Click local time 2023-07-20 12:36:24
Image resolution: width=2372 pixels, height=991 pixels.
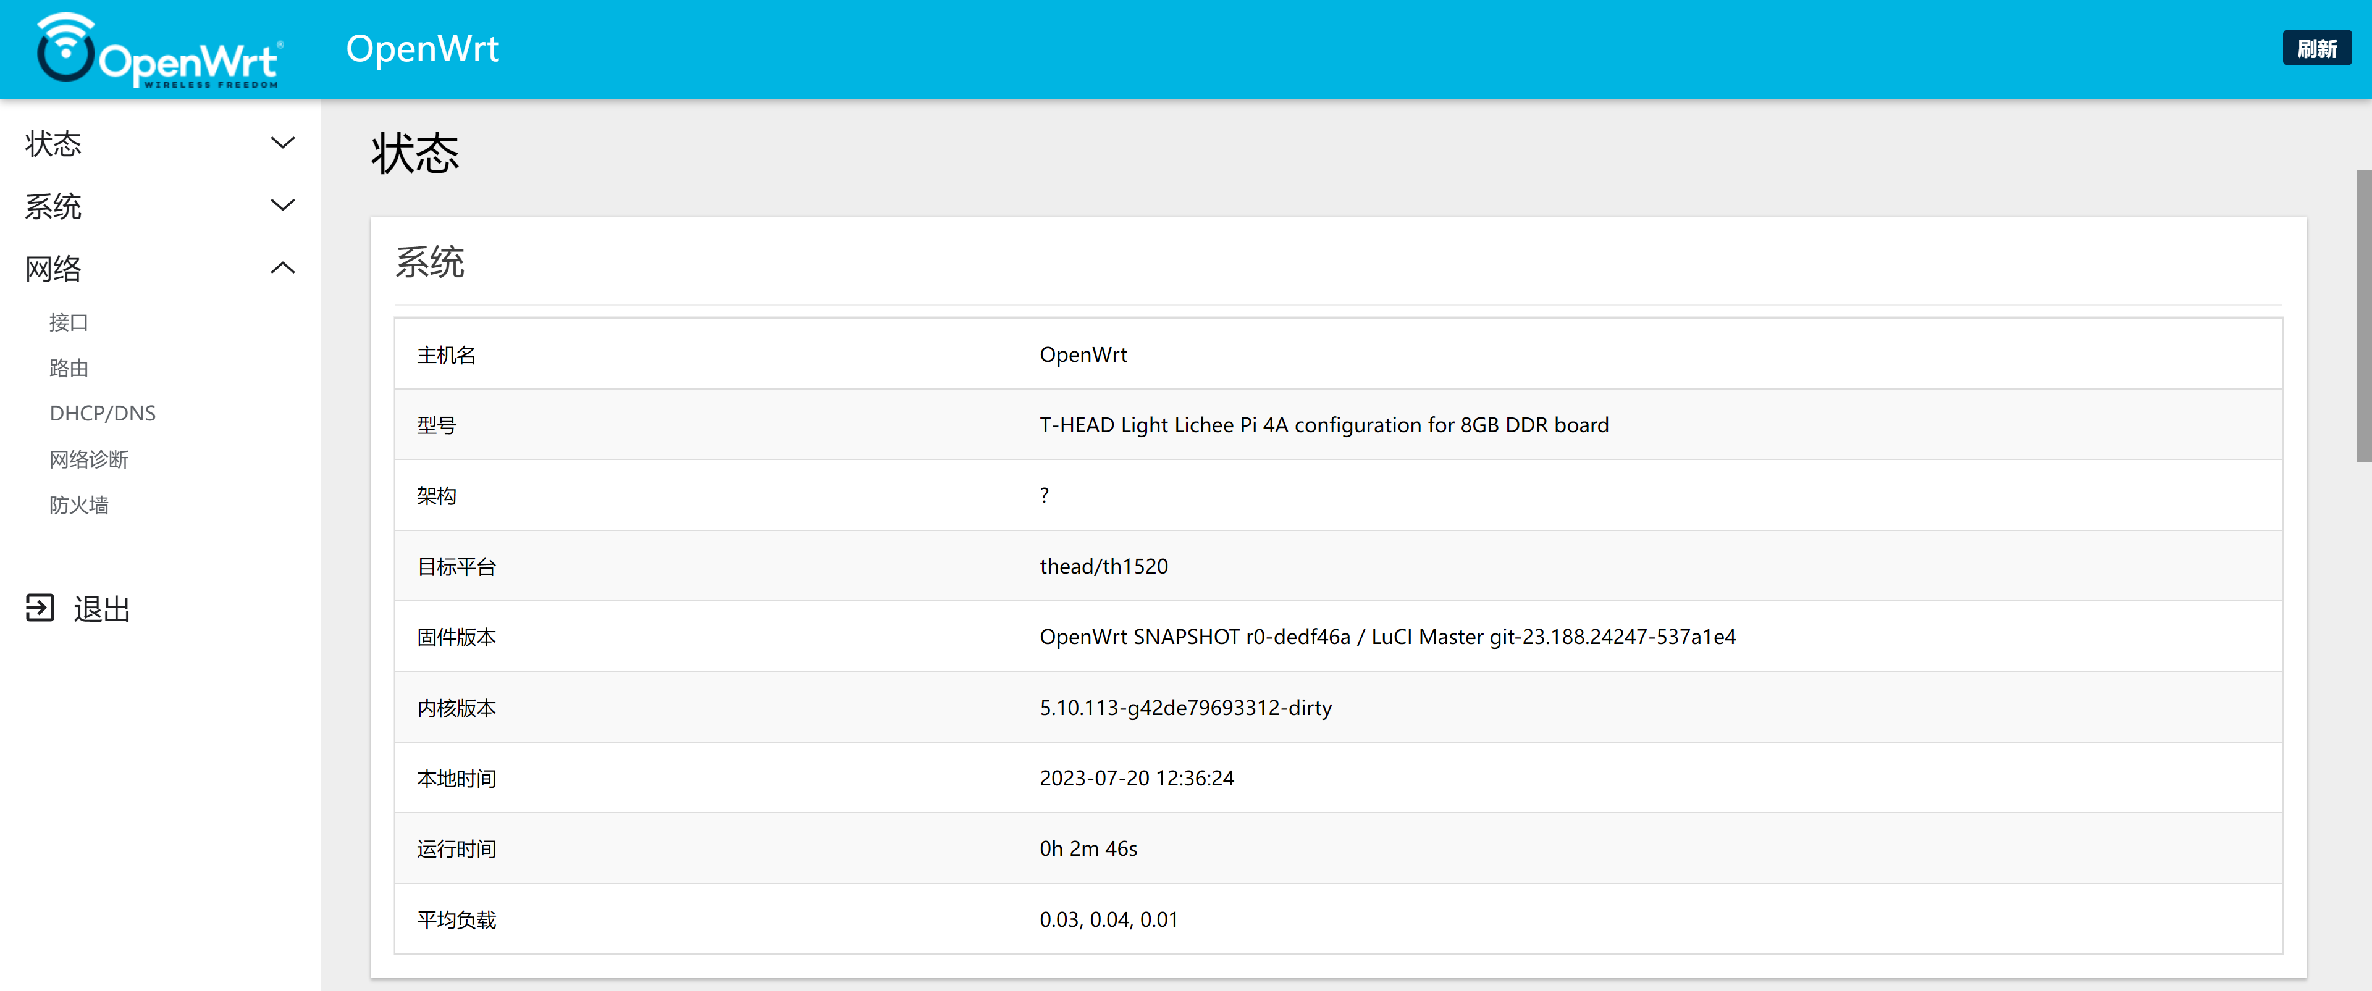1137,777
